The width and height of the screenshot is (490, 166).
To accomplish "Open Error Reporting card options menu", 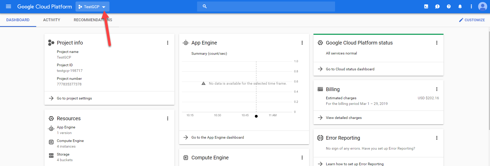I will point(437,138).
